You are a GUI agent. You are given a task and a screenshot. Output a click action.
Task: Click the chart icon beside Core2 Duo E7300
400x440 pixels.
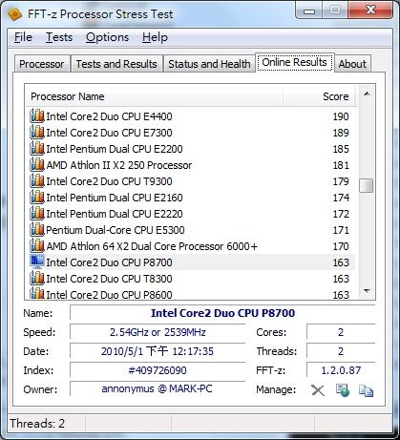(x=37, y=133)
